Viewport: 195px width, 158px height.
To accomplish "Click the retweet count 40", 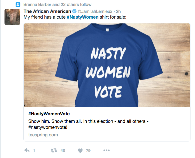I will pos(63,150).
